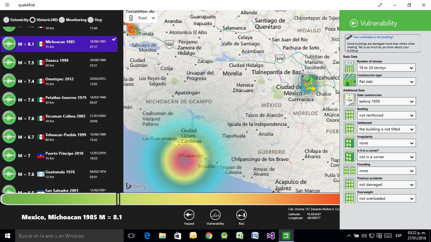Screen dimensions: 431x242
Task: Click the green target marker near Ciudad de México
Action: click(x=307, y=78)
